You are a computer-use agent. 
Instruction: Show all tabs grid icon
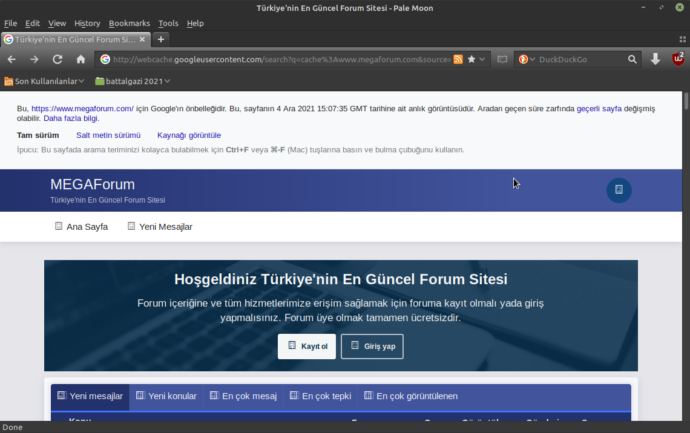pos(683,39)
